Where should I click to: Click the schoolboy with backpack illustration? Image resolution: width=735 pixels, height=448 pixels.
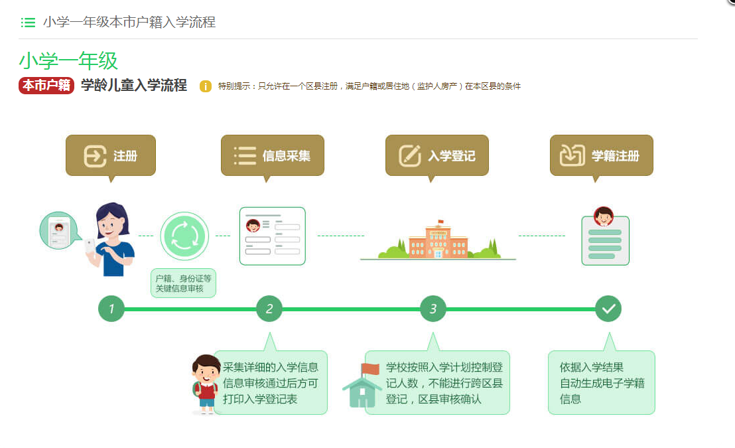click(206, 384)
